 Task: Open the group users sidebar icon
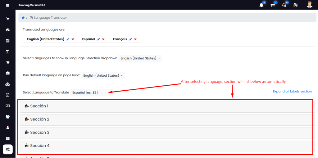coord(8,117)
